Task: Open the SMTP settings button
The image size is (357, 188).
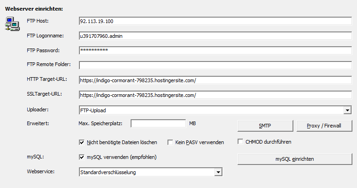Action: click(x=265, y=126)
